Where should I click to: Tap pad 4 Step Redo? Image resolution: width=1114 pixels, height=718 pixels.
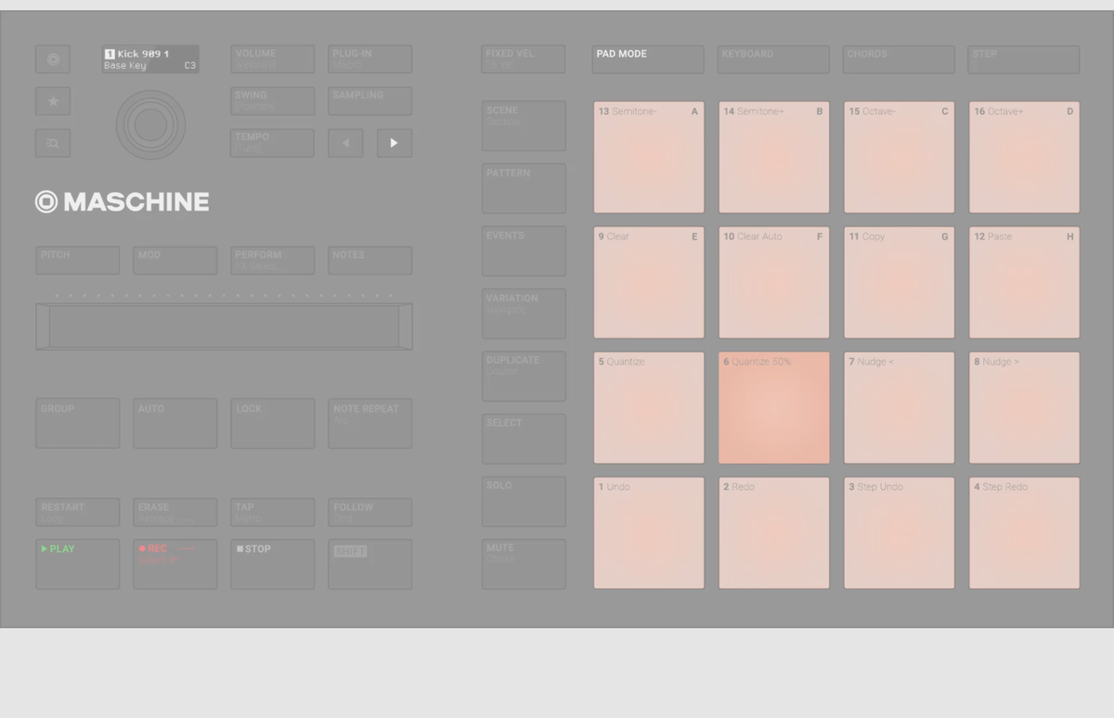(x=1025, y=533)
